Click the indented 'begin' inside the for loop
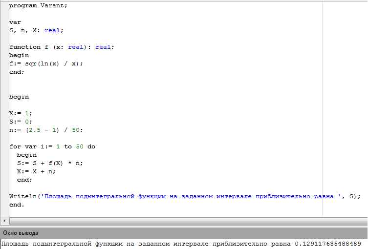Screen dimensions: 368x249 click(27, 155)
